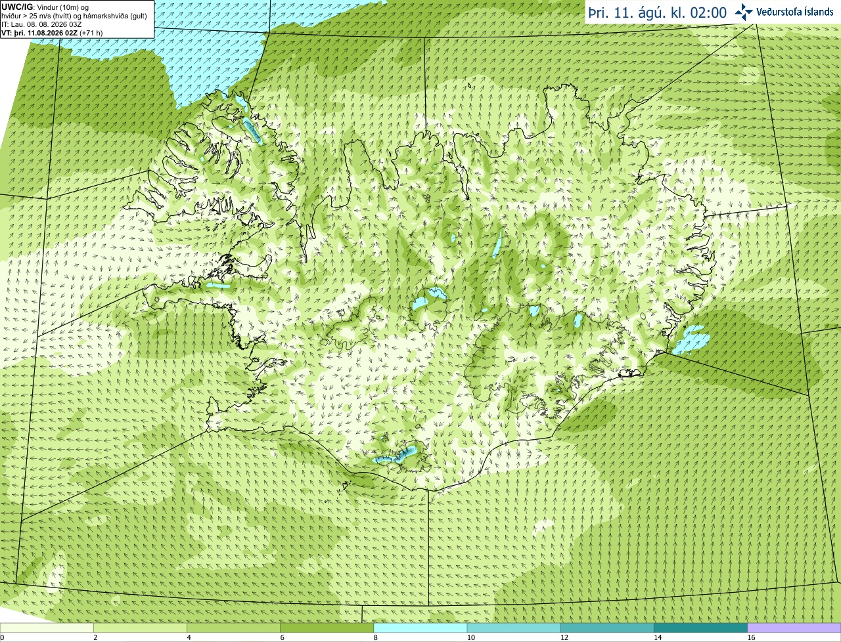This screenshot has width=841, height=642.
Task: Click the number 8 label on the wind scale
Action: tap(376, 637)
